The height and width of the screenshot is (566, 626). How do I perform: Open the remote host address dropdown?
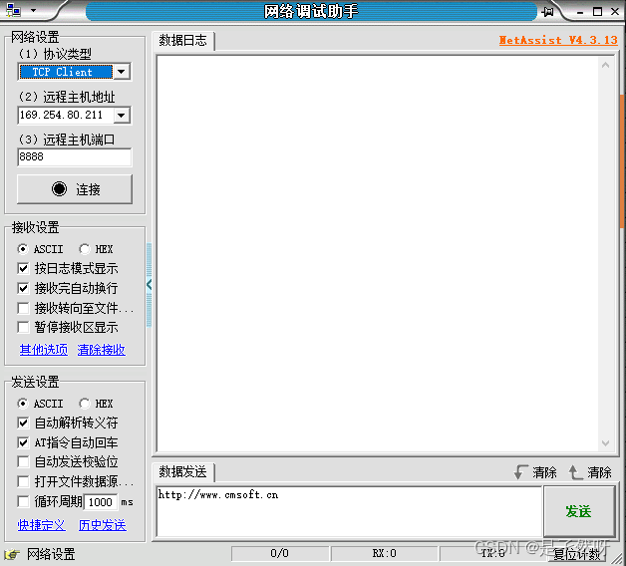click(x=122, y=116)
